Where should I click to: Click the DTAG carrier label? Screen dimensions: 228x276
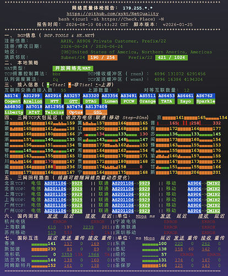point(91,101)
